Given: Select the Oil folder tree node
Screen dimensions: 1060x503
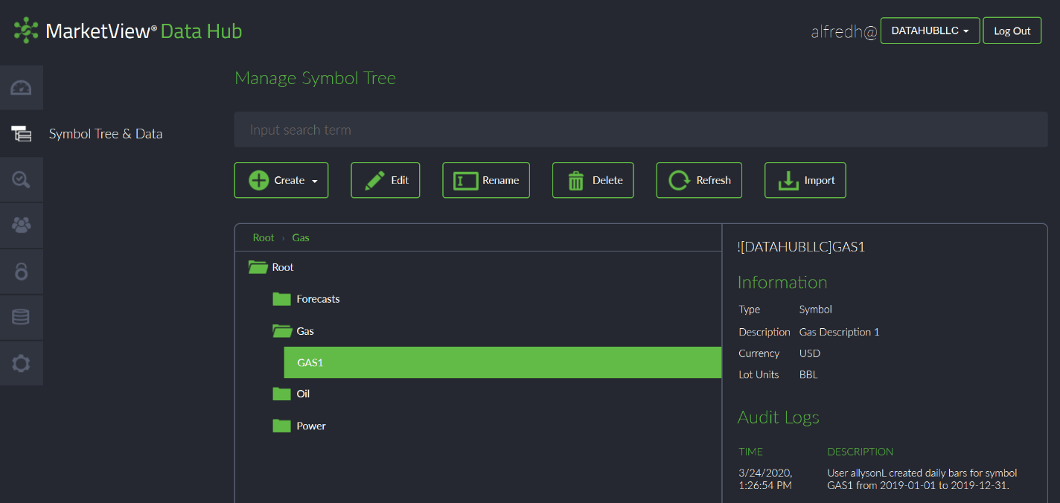Looking at the screenshot, I should click(x=303, y=394).
